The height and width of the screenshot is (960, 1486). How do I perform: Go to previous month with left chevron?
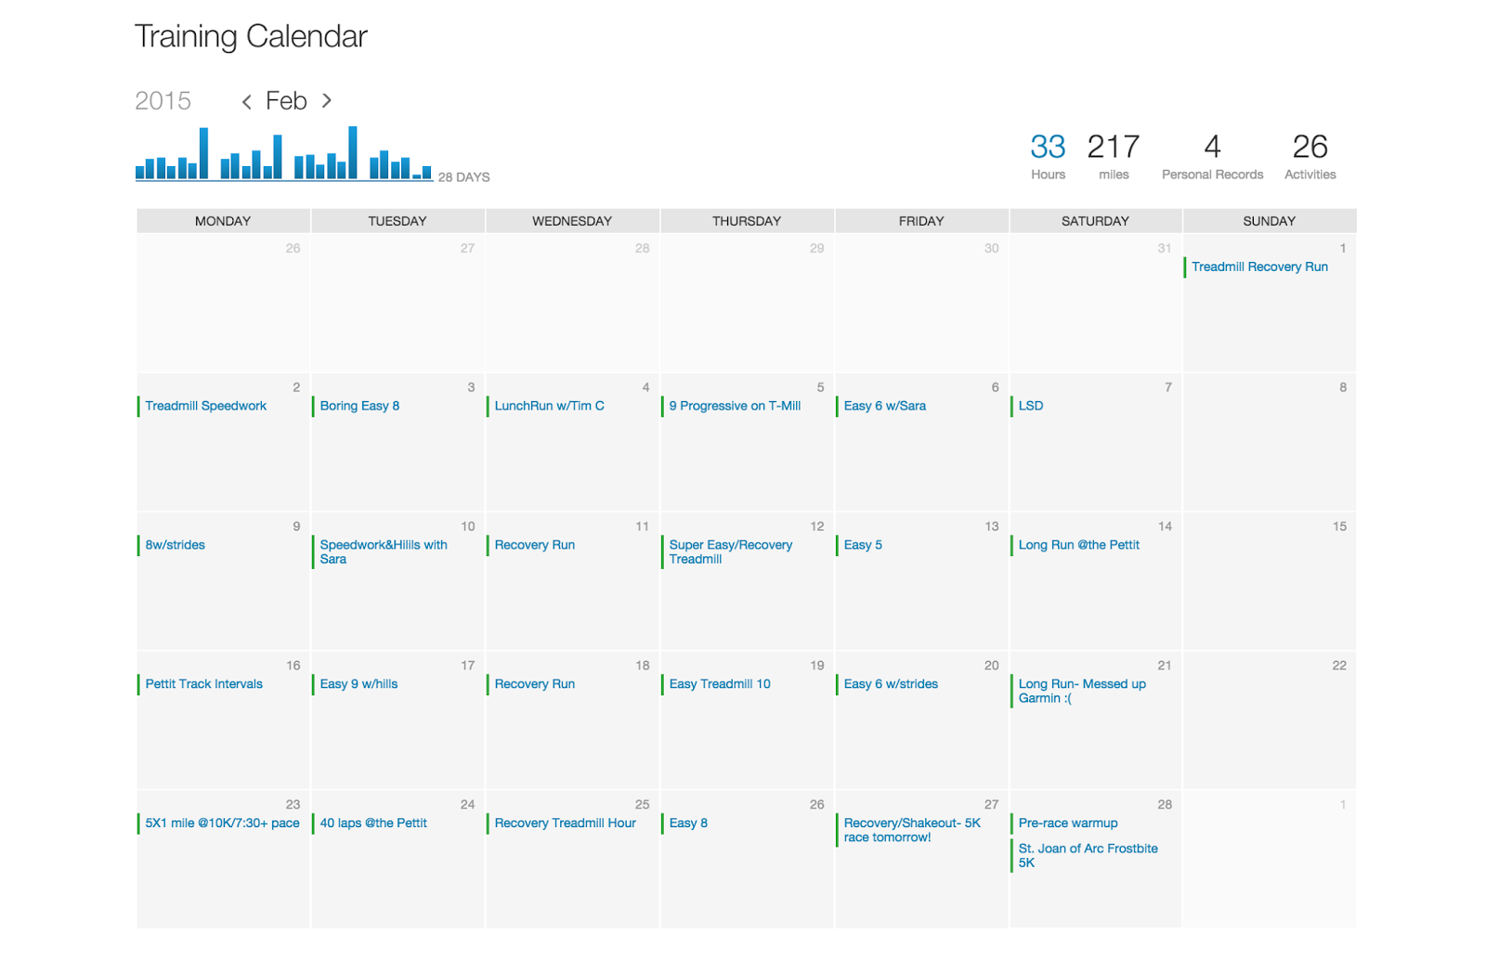point(246,102)
